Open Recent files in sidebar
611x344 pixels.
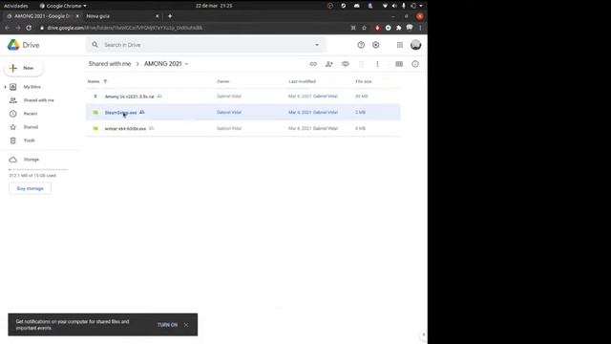coord(31,114)
